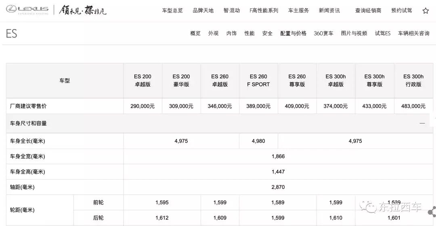Click the 厂商建议零售价 row label

tap(28, 106)
